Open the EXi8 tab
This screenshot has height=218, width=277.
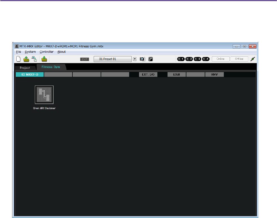coord(177,74)
